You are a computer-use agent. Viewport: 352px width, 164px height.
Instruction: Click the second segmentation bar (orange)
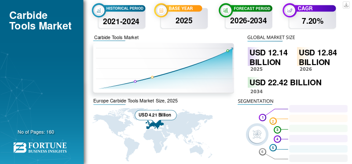[x=318, y=118]
